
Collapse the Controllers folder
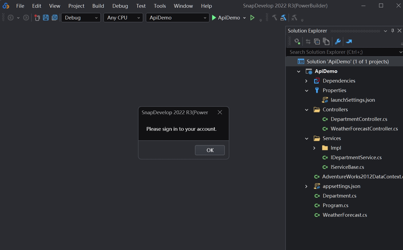click(x=307, y=110)
